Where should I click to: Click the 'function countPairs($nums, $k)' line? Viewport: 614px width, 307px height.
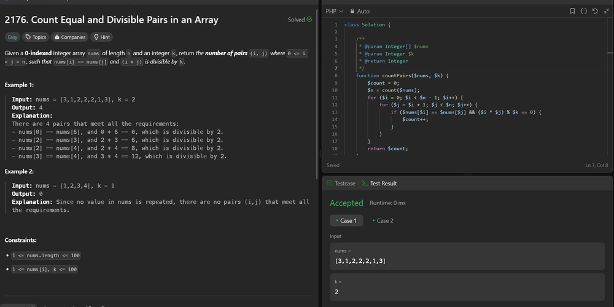coord(402,76)
